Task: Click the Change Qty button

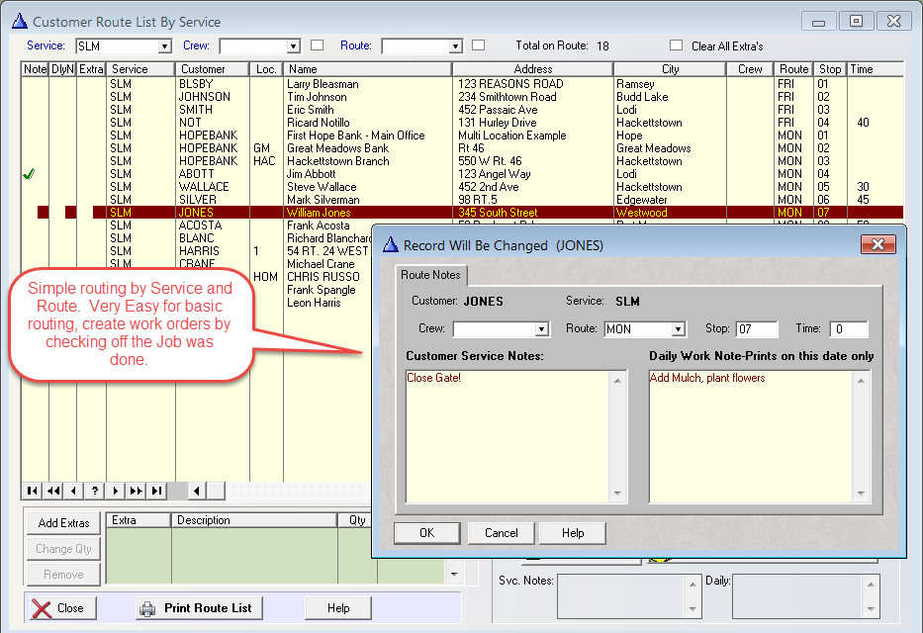Action: (63, 549)
